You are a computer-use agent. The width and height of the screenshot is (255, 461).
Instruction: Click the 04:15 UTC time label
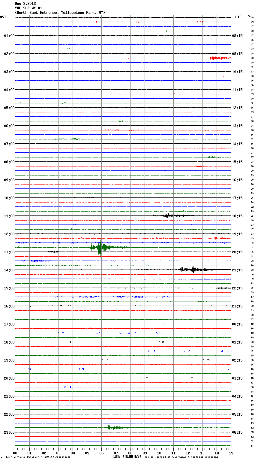237,396
